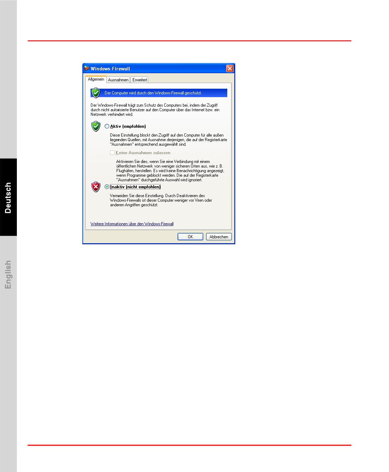Image resolution: width=389 pixels, height=472 pixels.
Task: Select the Aktiv (empfohlen) radio button
Action: pyautogui.click(x=107, y=126)
